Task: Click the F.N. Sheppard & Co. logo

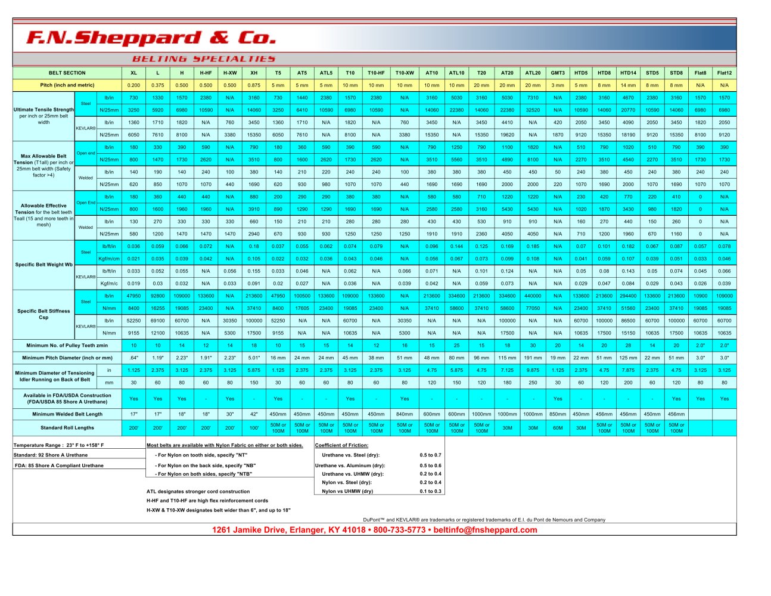Action: point(151,38)
